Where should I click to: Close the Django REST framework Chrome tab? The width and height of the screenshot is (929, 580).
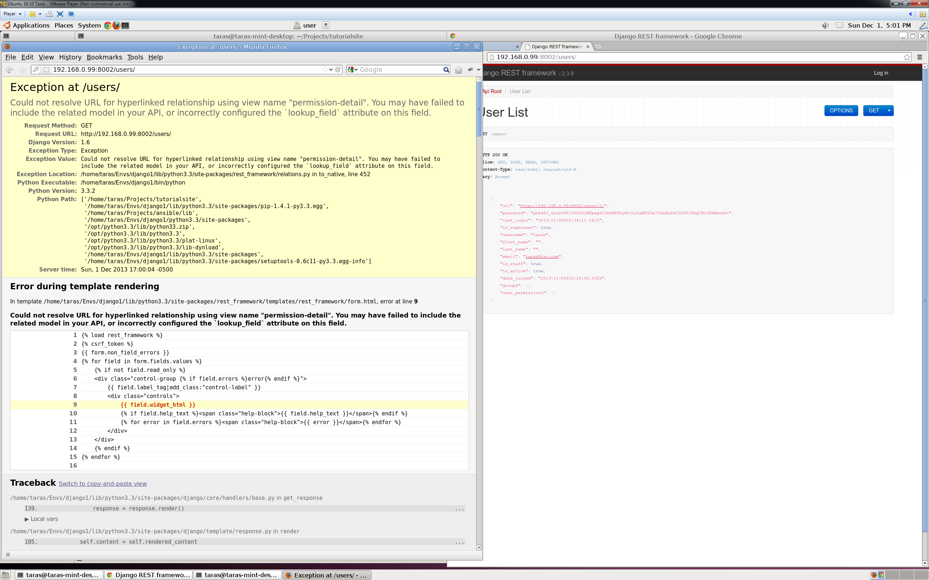coord(588,47)
